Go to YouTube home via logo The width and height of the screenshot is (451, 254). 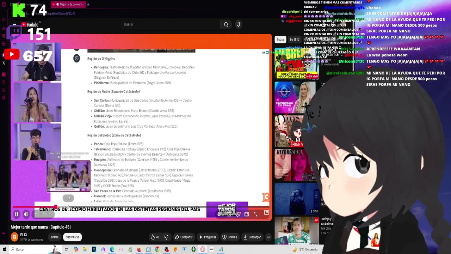coord(30,24)
